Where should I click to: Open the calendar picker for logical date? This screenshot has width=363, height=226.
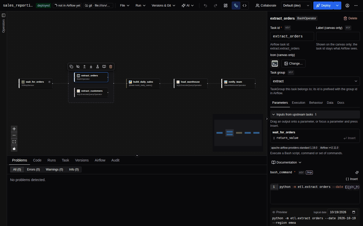click(x=354, y=212)
